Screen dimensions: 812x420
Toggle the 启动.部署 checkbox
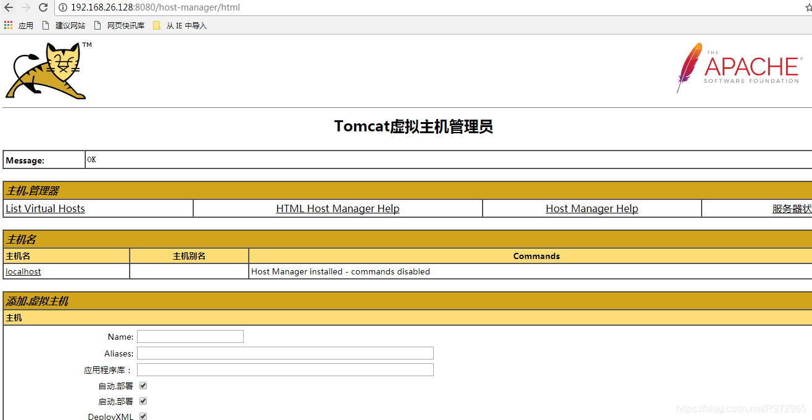(143, 401)
